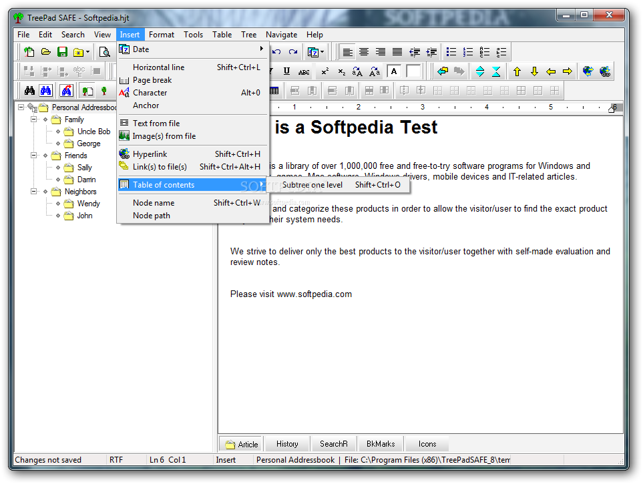
Task: Click the cyan expand subtree arrows icon
Action: [480, 72]
